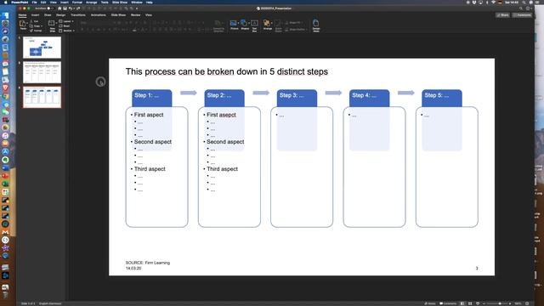The image size is (544, 306).
Task: Open the Shape Fill dropdown
Action: 303,23
